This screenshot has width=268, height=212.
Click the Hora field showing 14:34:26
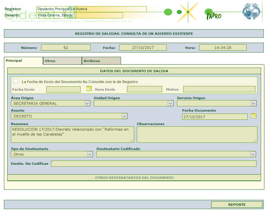coord(223,48)
